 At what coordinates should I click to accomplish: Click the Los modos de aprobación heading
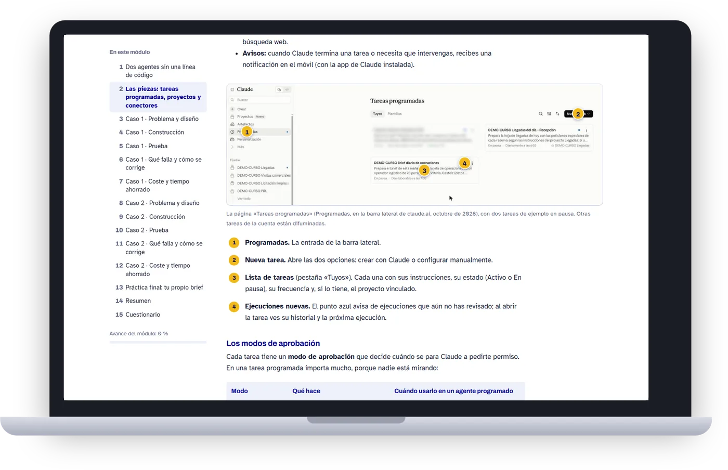pyautogui.click(x=273, y=343)
